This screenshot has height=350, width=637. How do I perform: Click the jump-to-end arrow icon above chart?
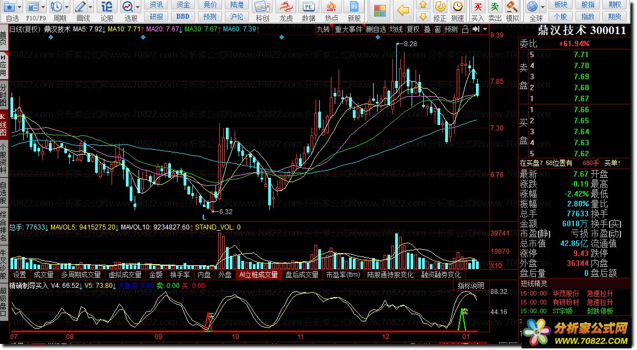coord(476,29)
